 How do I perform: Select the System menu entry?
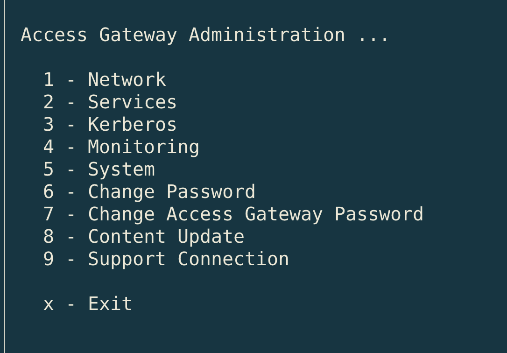[121, 169]
